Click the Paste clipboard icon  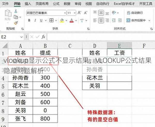pyautogui.click(x=8, y=13)
